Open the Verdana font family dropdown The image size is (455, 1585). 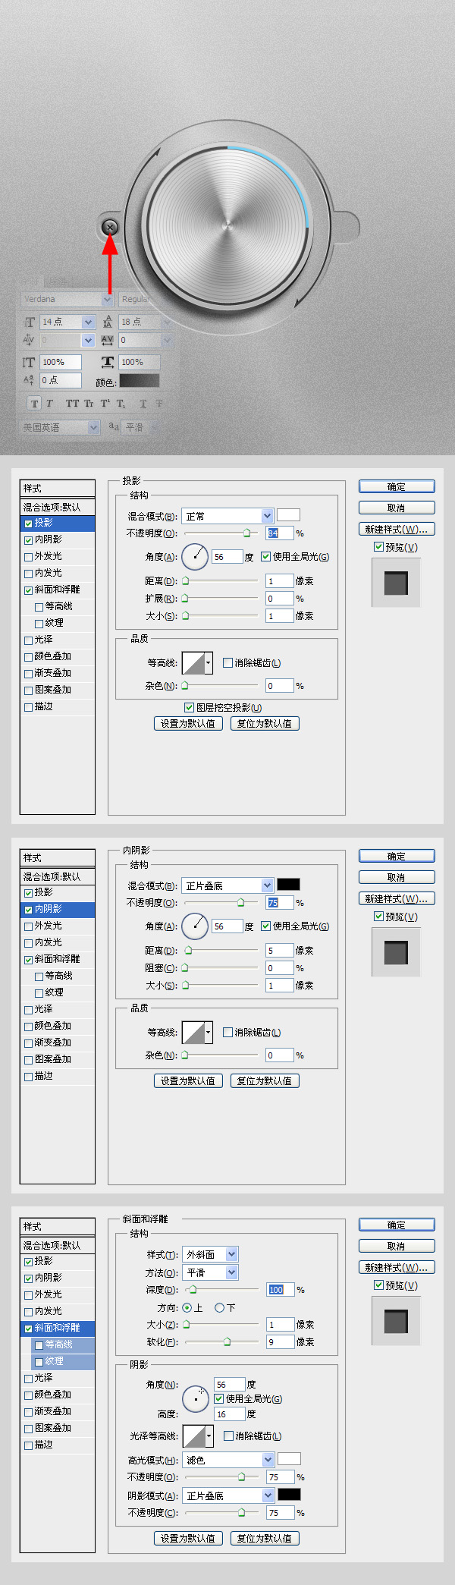[x=67, y=299]
